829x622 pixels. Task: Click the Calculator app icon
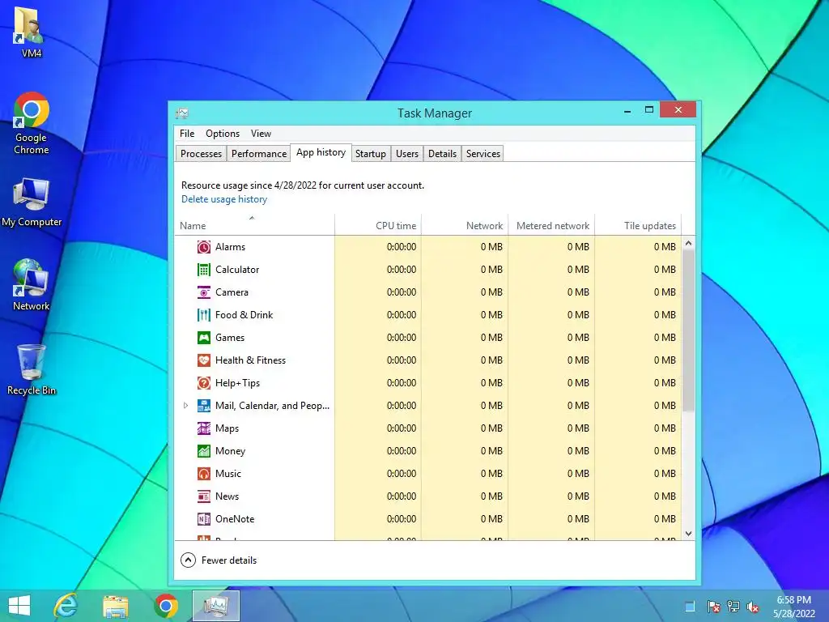coord(203,270)
